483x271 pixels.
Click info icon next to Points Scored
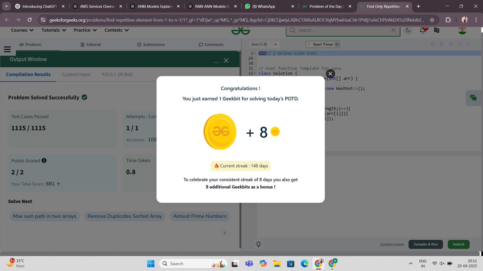tap(44, 160)
